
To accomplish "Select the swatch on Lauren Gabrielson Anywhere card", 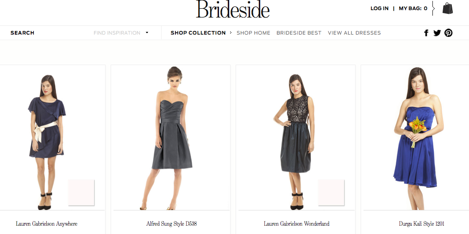I will click(81, 192).
